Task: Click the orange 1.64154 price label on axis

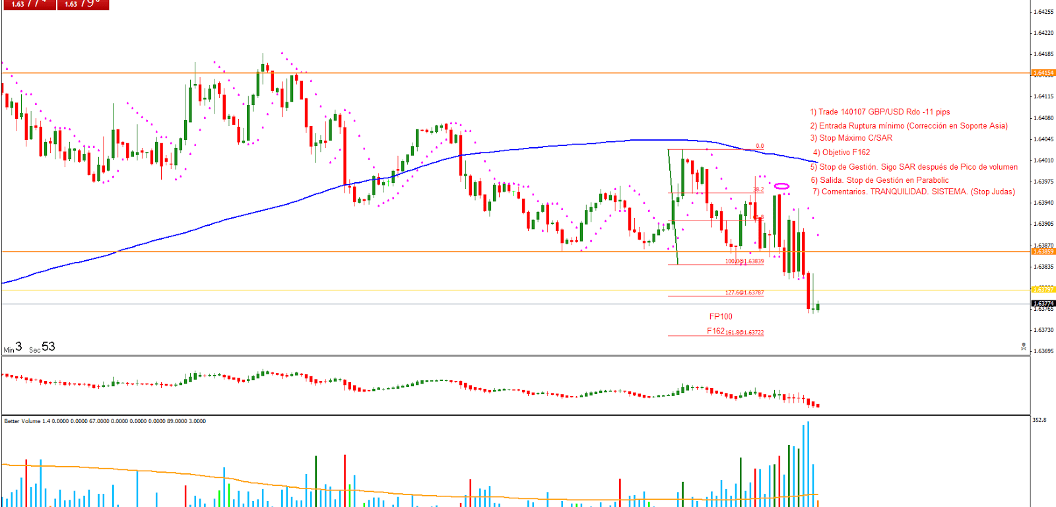Action: 1043,73
